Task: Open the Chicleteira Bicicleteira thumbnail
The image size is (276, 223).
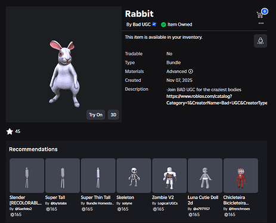Action: tap(241, 175)
